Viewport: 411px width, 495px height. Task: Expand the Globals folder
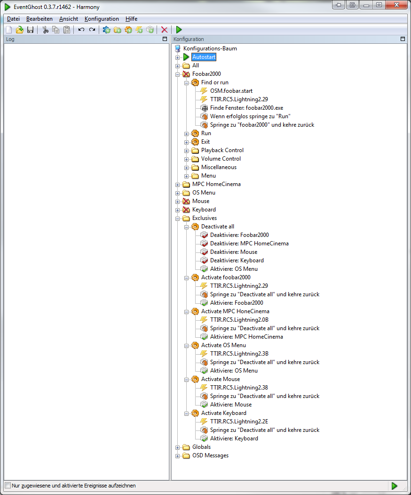pyautogui.click(x=178, y=447)
